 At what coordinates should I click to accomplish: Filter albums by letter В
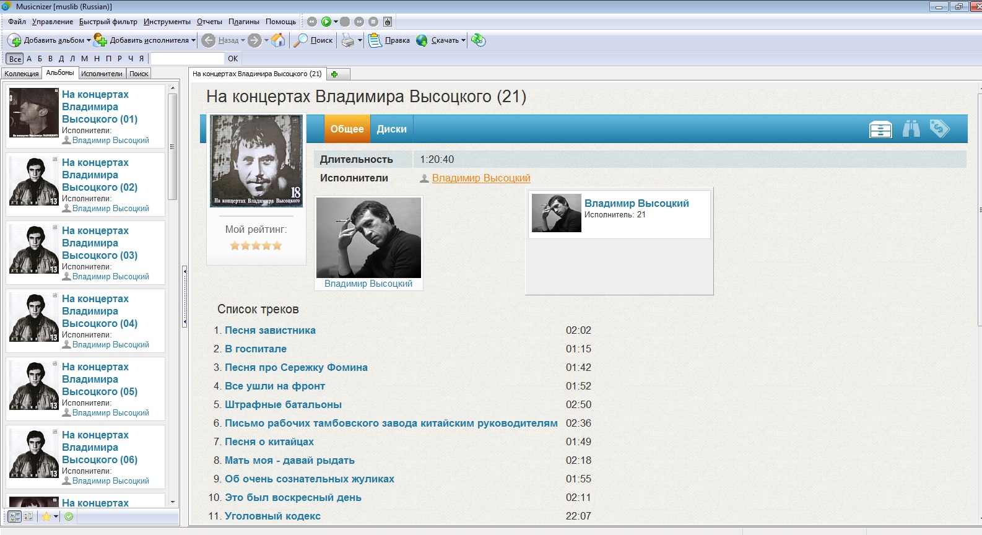(50, 59)
